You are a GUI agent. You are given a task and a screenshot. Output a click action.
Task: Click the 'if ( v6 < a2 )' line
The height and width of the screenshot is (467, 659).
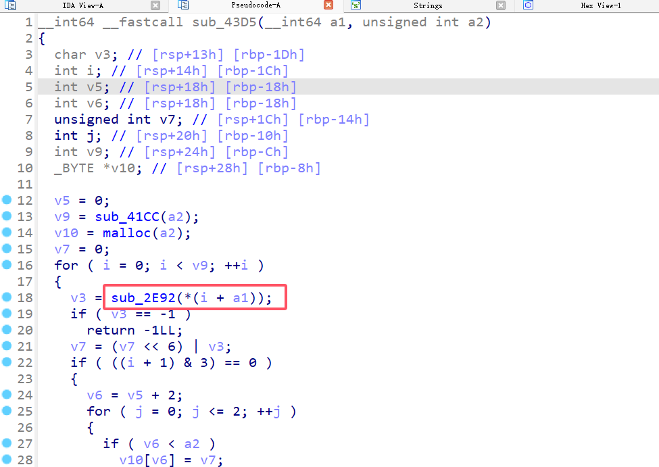coord(160,443)
